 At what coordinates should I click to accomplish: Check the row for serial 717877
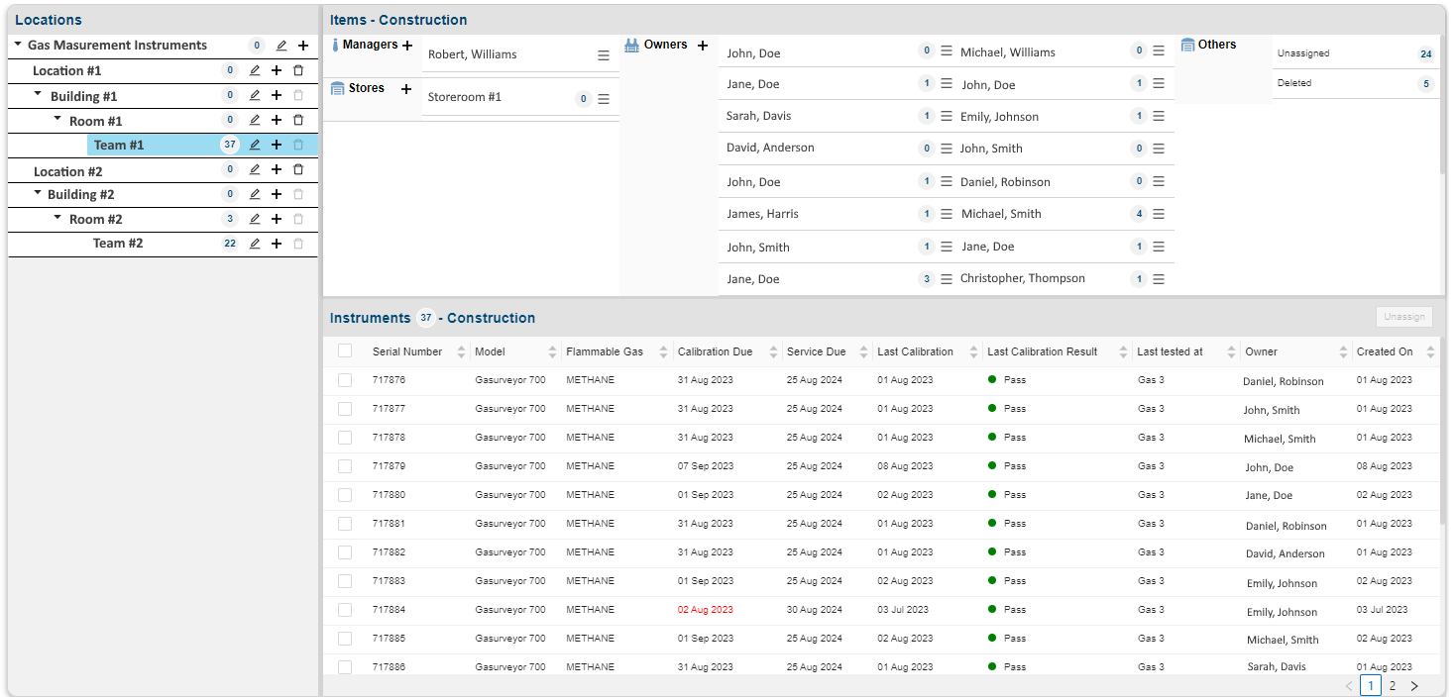pos(345,409)
